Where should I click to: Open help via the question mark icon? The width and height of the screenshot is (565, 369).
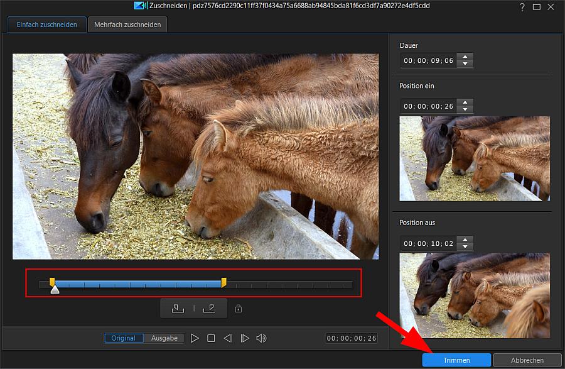[x=522, y=6]
